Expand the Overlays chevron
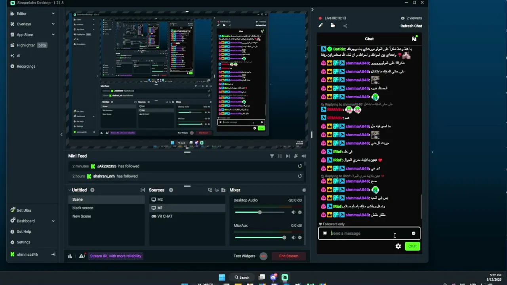The image size is (507, 285). (x=53, y=24)
